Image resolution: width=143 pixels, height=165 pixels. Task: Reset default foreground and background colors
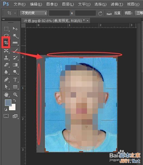click(x=6, y=109)
